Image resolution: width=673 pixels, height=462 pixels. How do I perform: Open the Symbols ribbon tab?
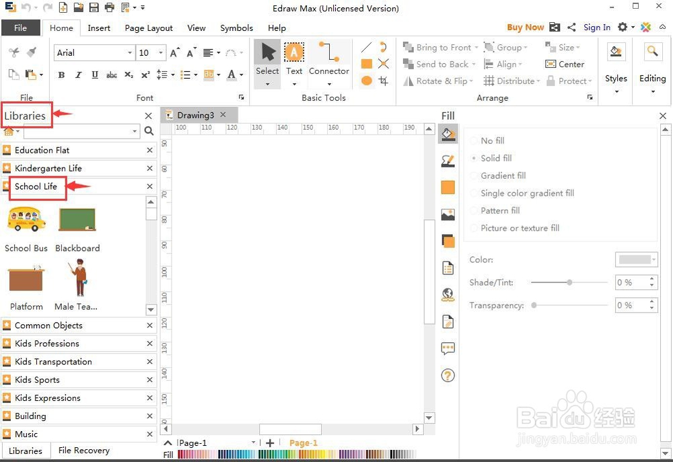coord(236,28)
